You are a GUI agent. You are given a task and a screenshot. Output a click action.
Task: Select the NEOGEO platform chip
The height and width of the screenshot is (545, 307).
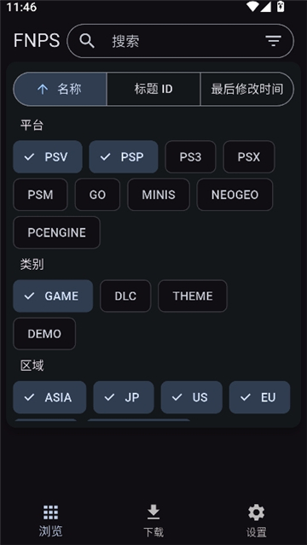click(x=235, y=195)
